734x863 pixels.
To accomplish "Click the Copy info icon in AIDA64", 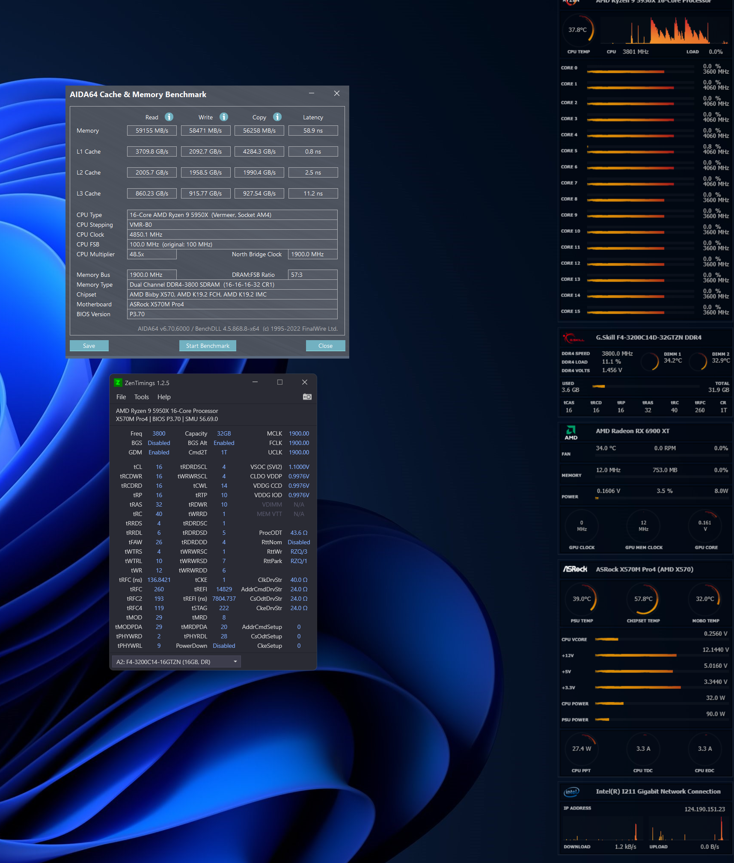I will (277, 117).
